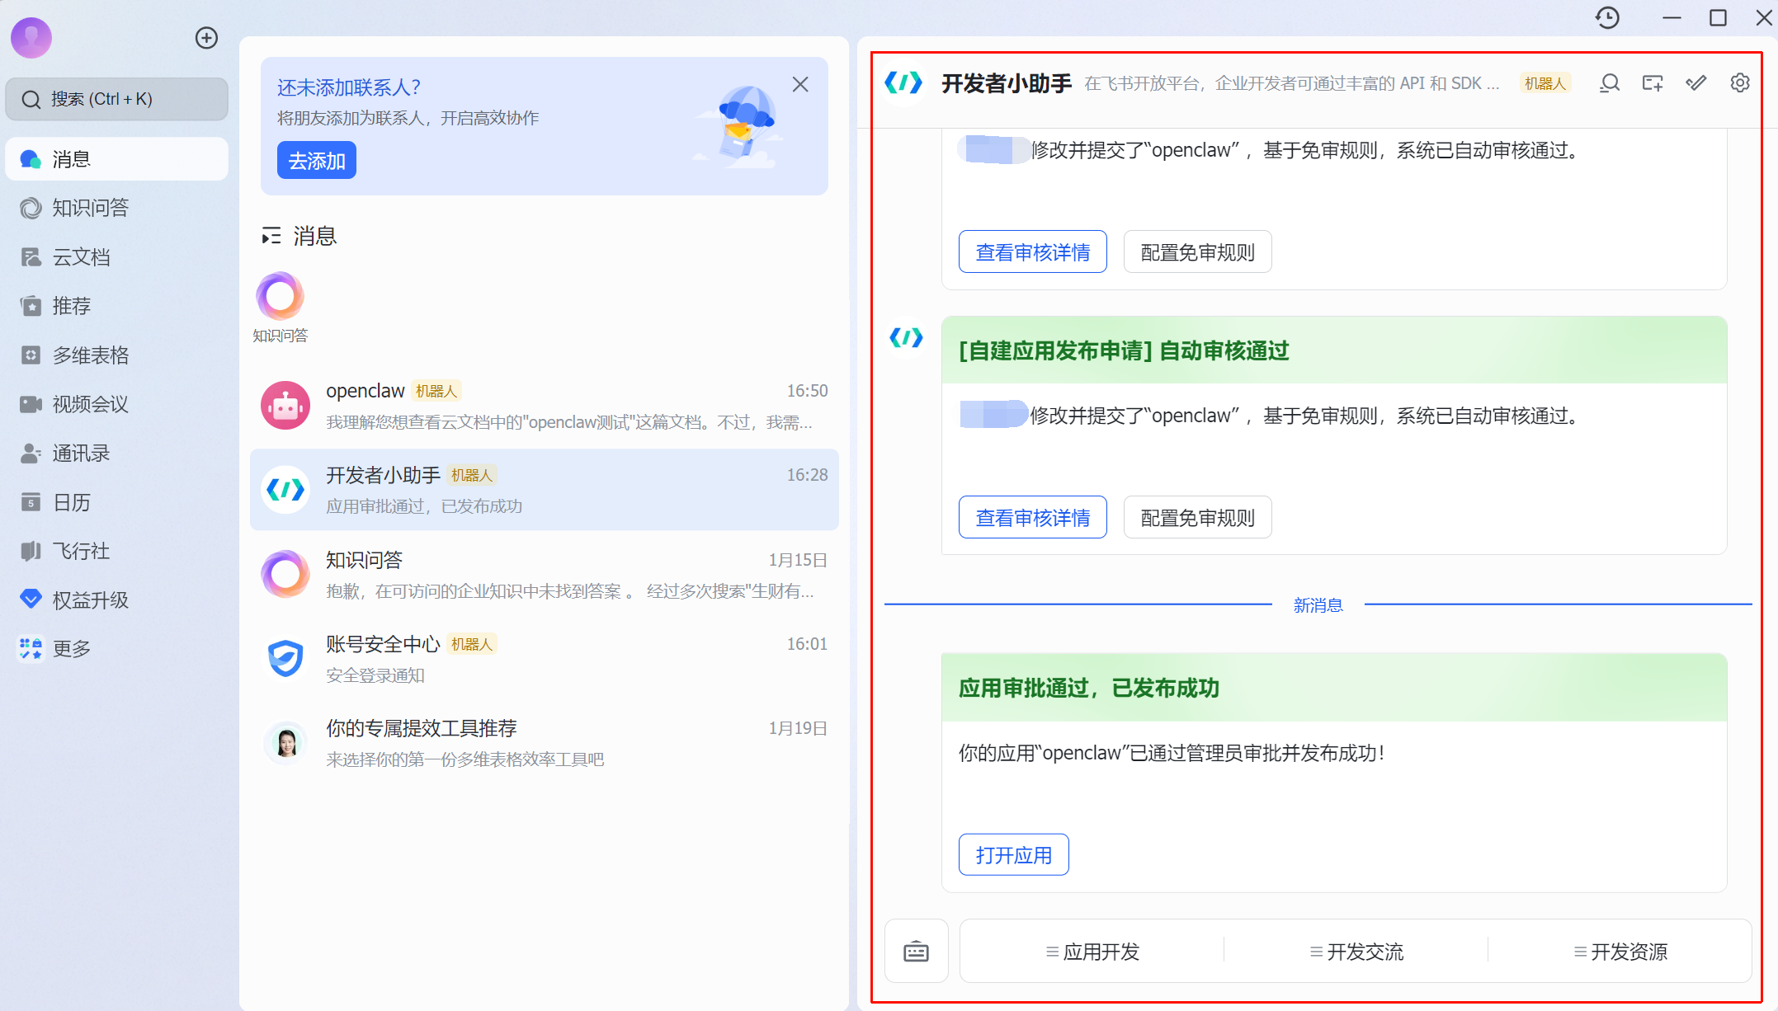This screenshot has height=1011, width=1778.
Task: Click the chat description text in header
Action: [1292, 83]
